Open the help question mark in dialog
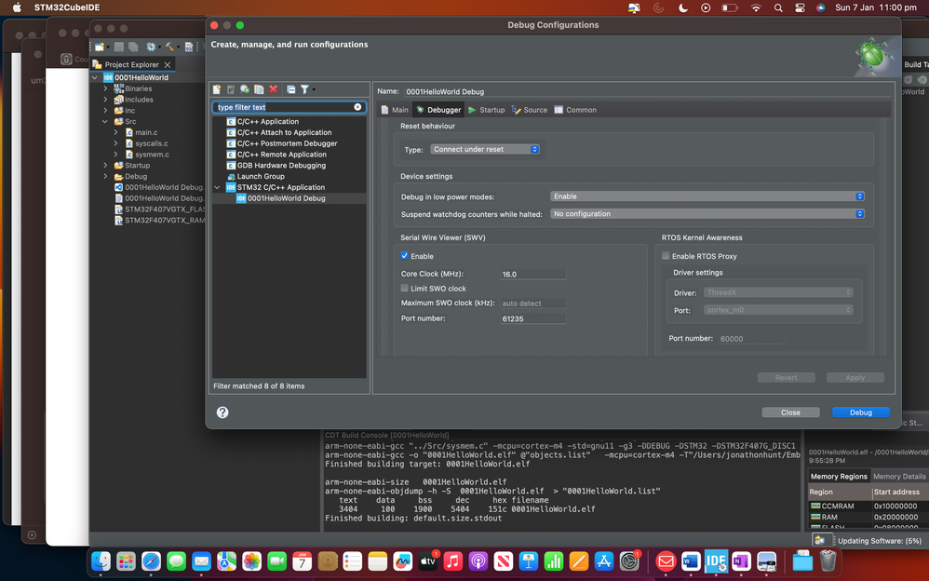This screenshot has width=929, height=581. 222,412
